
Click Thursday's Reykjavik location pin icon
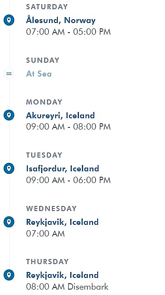pos(9,275)
